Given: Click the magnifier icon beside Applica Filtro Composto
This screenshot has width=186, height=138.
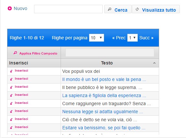Looking at the screenshot, I should (x=15, y=53).
